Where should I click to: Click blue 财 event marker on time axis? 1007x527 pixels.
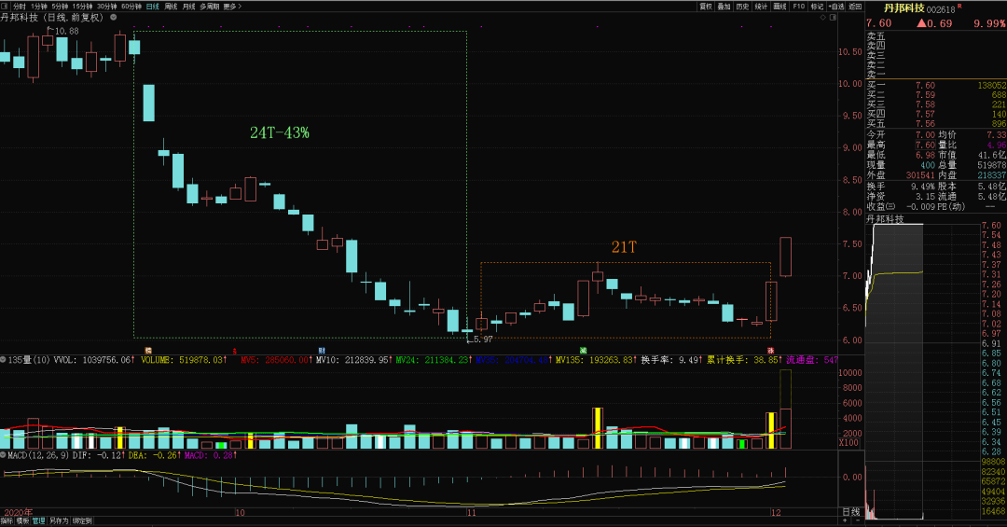click(321, 351)
